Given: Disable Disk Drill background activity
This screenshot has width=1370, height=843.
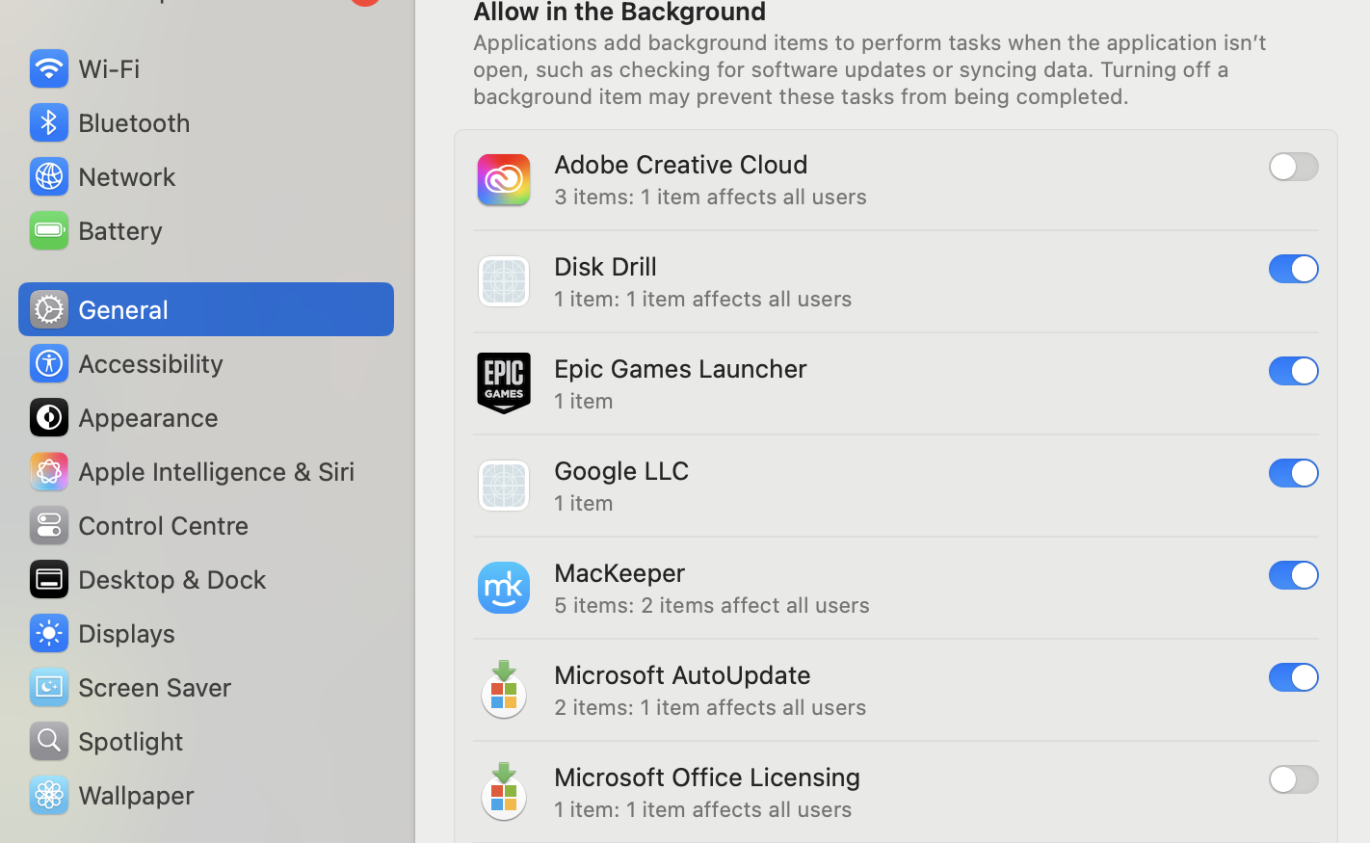Looking at the screenshot, I should (1293, 269).
